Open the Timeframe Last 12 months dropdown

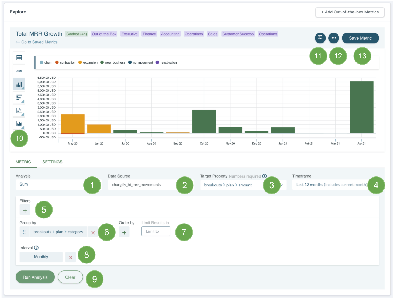click(331, 185)
